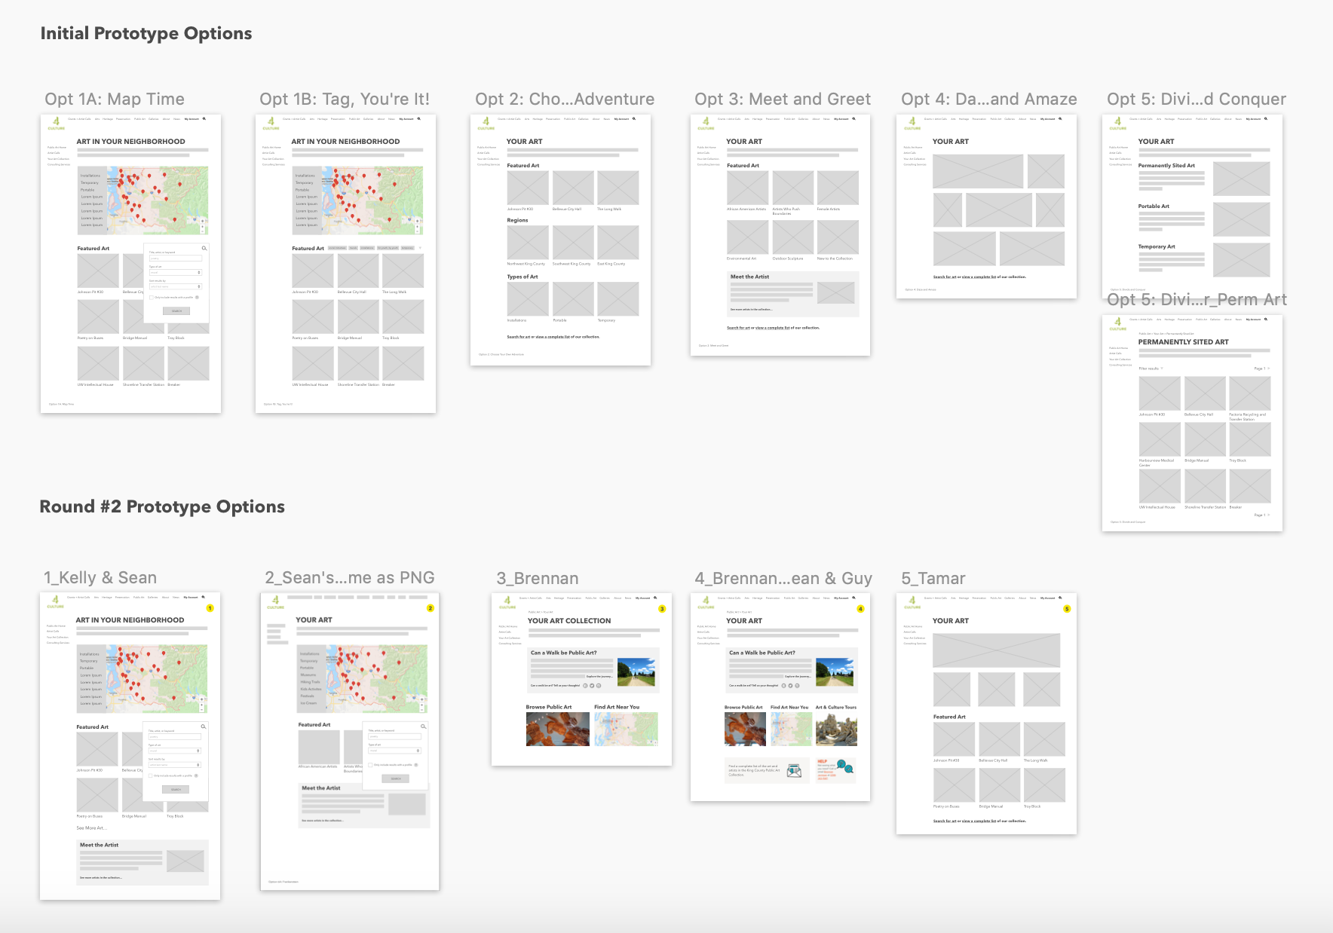Image resolution: width=1333 pixels, height=933 pixels.
Task: Select the '5_Tamar' artboard title
Action: pyautogui.click(x=933, y=579)
